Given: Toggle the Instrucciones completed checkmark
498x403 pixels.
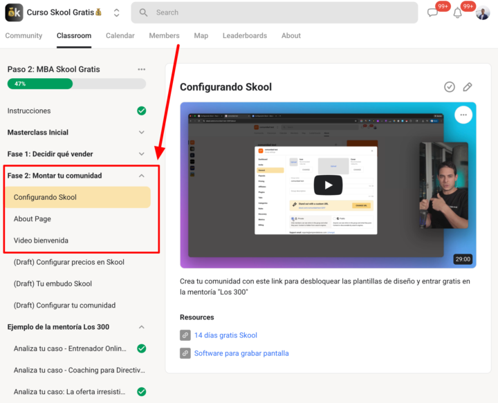Looking at the screenshot, I should [x=141, y=111].
